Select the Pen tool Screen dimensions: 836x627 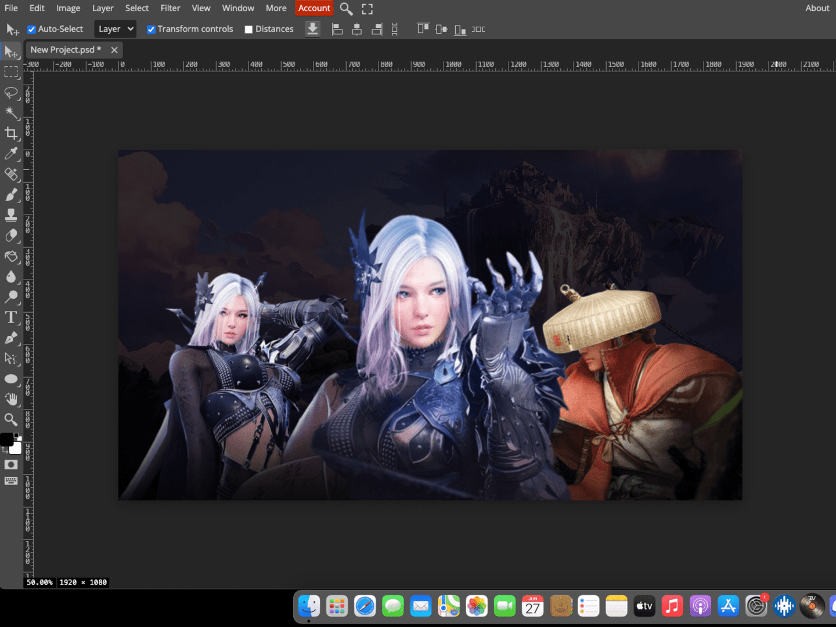click(x=11, y=338)
